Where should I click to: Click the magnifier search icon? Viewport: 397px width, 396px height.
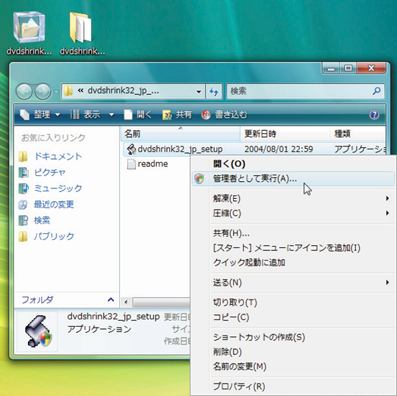point(376,91)
